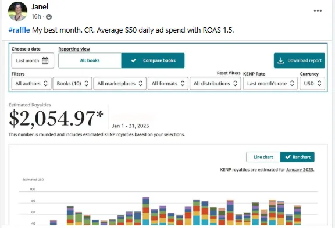Expand the All marketplaces dropdown
335x228 pixels.
120,84
